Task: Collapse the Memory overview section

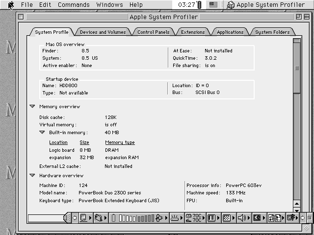Action: click(32, 106)
